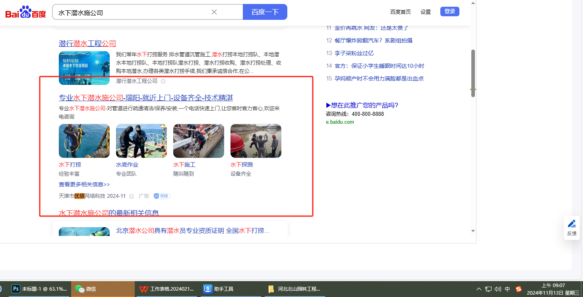Open 微信 WeChat from the taskbar

(80, 289)
